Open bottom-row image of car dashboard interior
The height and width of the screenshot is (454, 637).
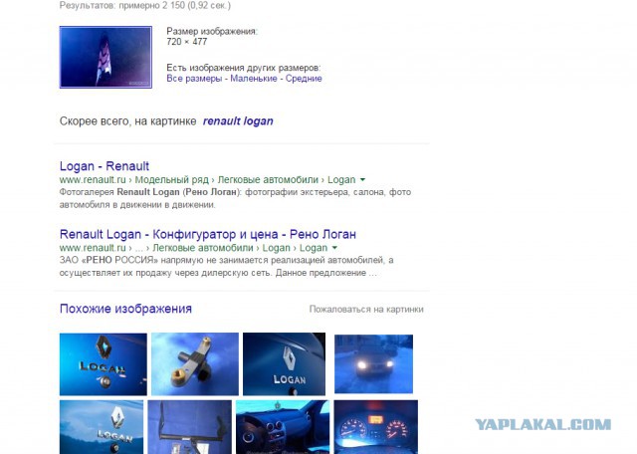[283, 427]
